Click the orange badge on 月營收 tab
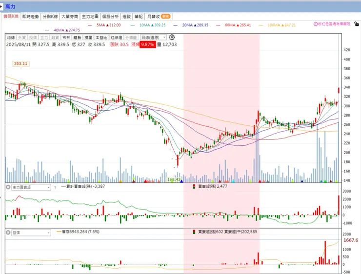 coord(165,17)
